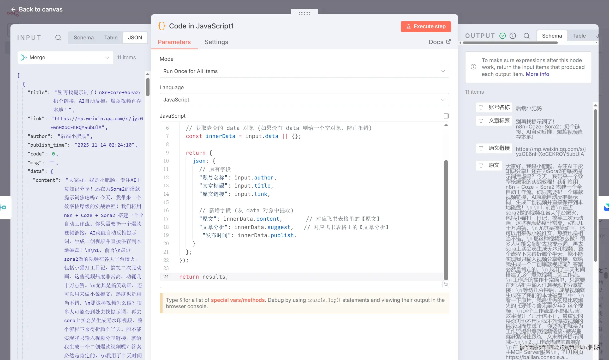Click the INPUT scroll-up arrow
The image size is (609, 360).
pyautogui.click(x=148, y=74)
